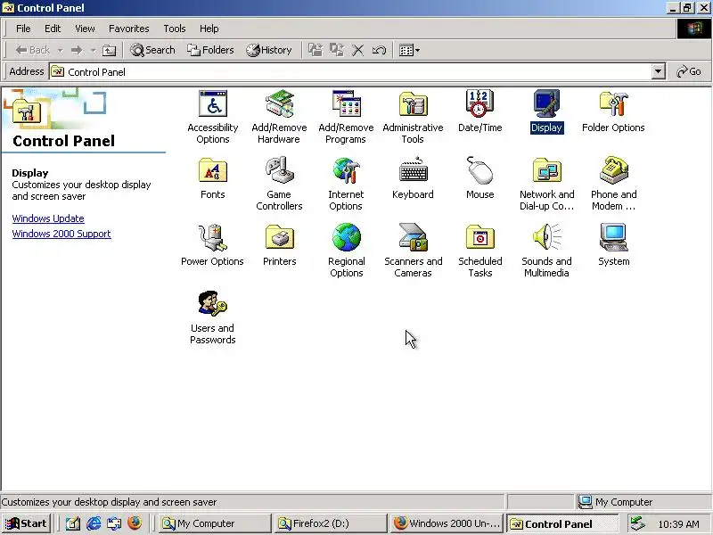Click the Start button

point(26,523)
